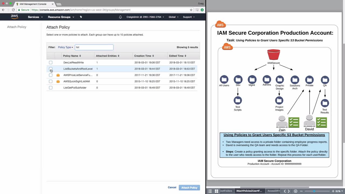Reload the IAM console page
This screenshot has height=194, width=345.
[13, 10]
